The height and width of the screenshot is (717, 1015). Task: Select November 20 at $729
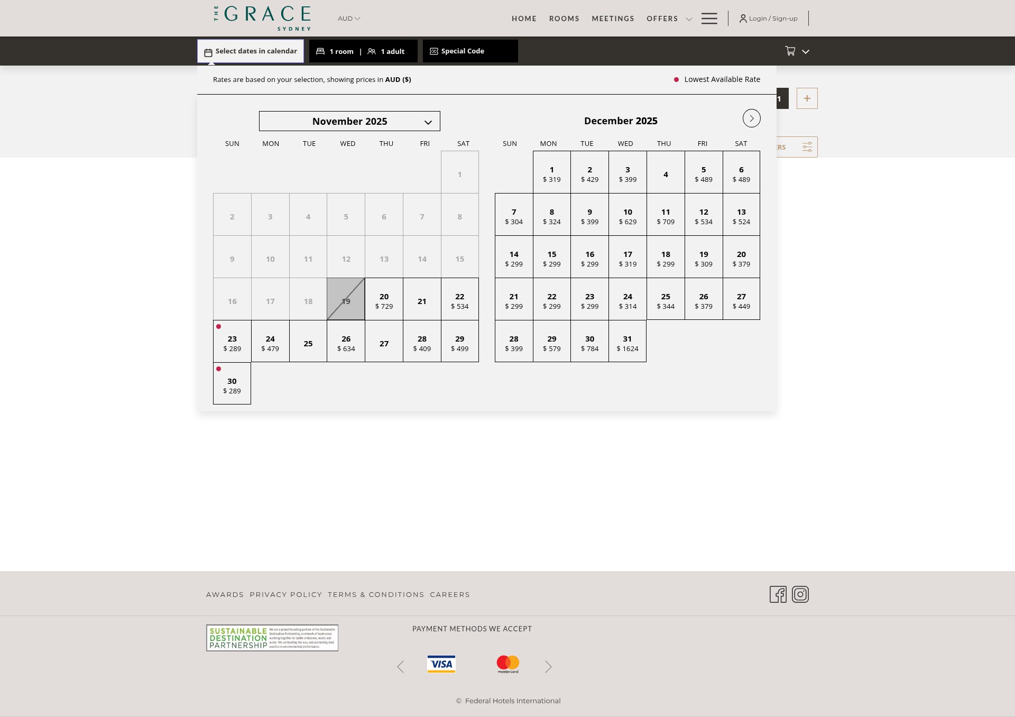[x=384, y=299]
